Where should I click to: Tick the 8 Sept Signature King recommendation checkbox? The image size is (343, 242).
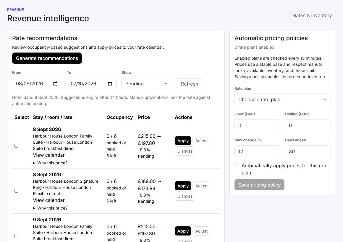click(x=16, y=191)
